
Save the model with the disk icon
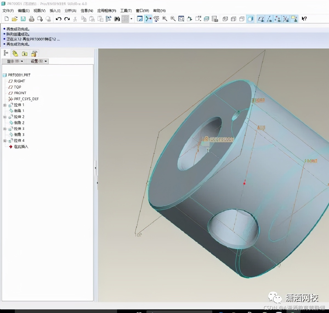pos(23,19)
